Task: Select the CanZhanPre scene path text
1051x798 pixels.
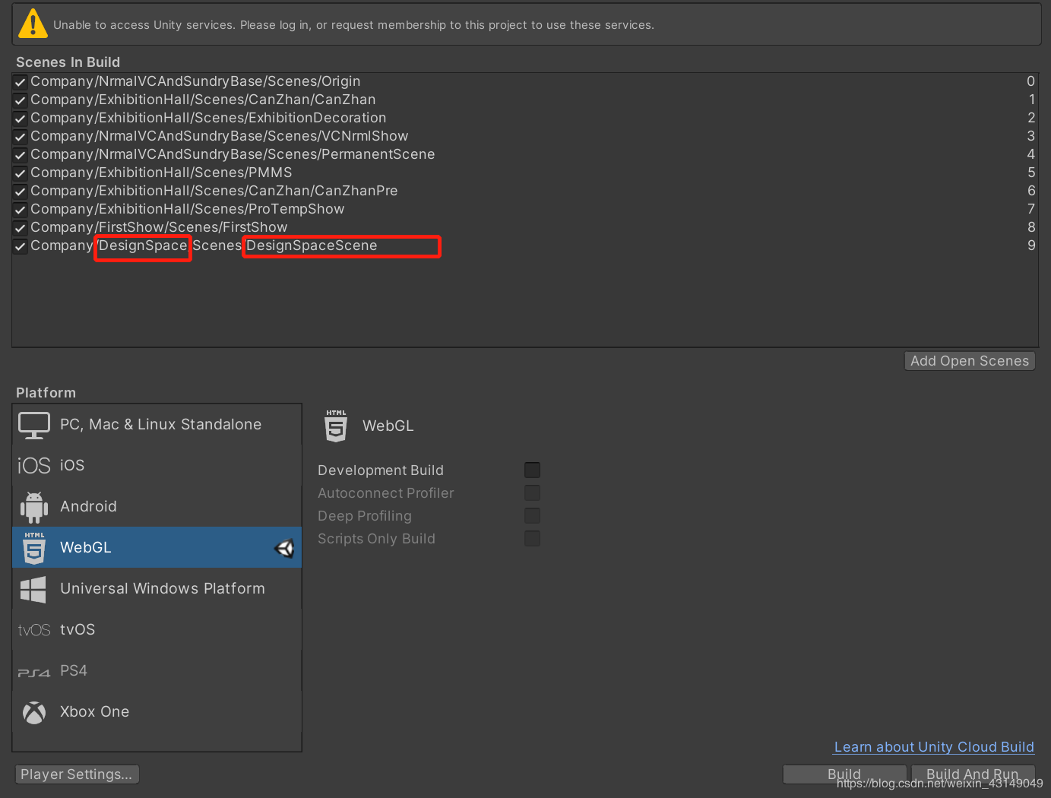Action: coord(214,191)
